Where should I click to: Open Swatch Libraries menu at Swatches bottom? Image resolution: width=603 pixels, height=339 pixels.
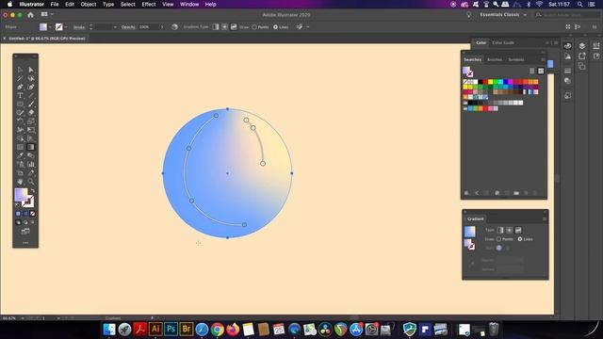tap(467, 193)
